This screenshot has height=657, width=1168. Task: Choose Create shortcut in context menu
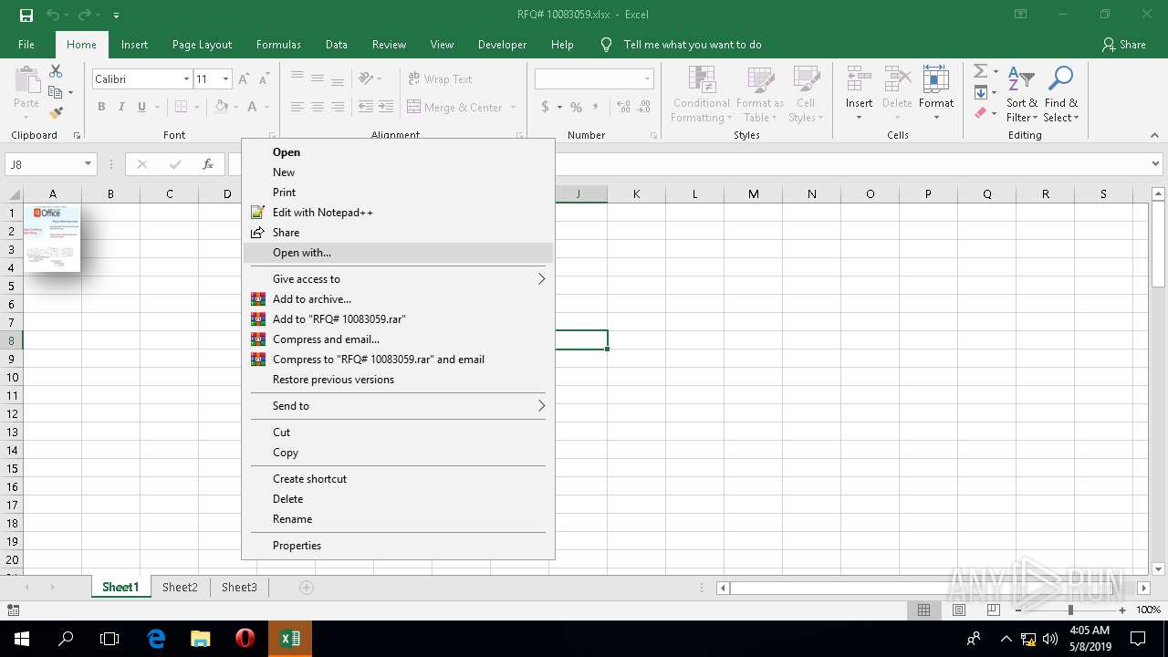coord(398,479)
